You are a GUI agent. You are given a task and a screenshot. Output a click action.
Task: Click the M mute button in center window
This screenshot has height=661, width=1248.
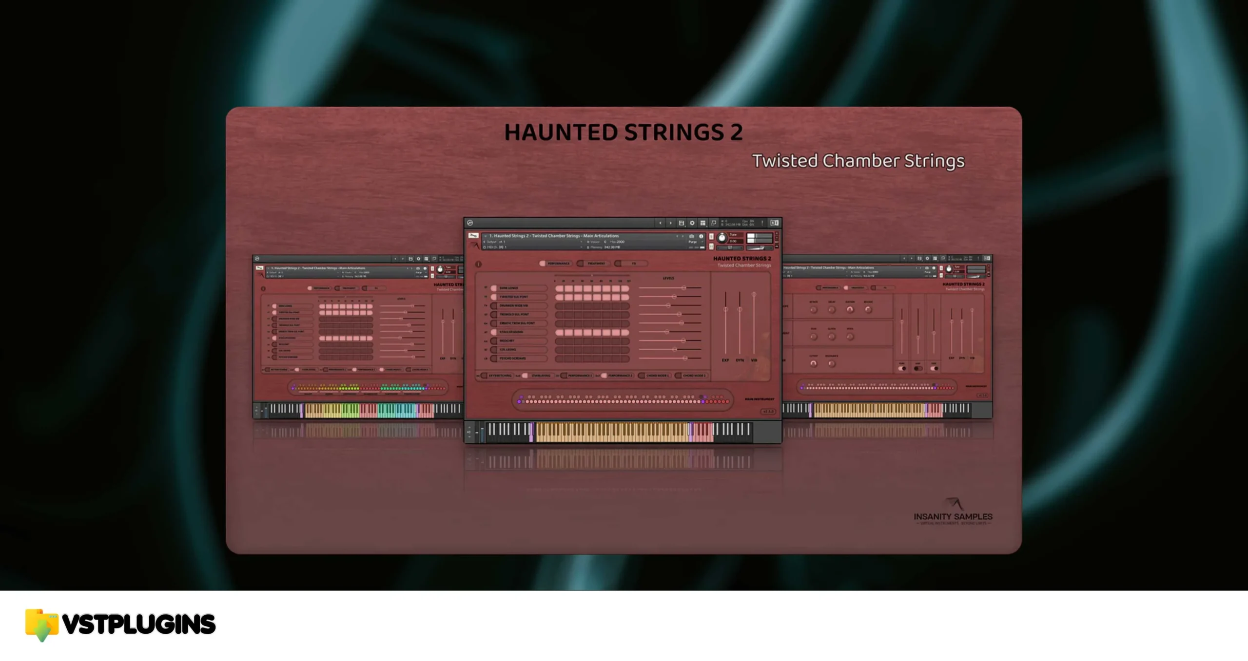[x=711, y=246]
